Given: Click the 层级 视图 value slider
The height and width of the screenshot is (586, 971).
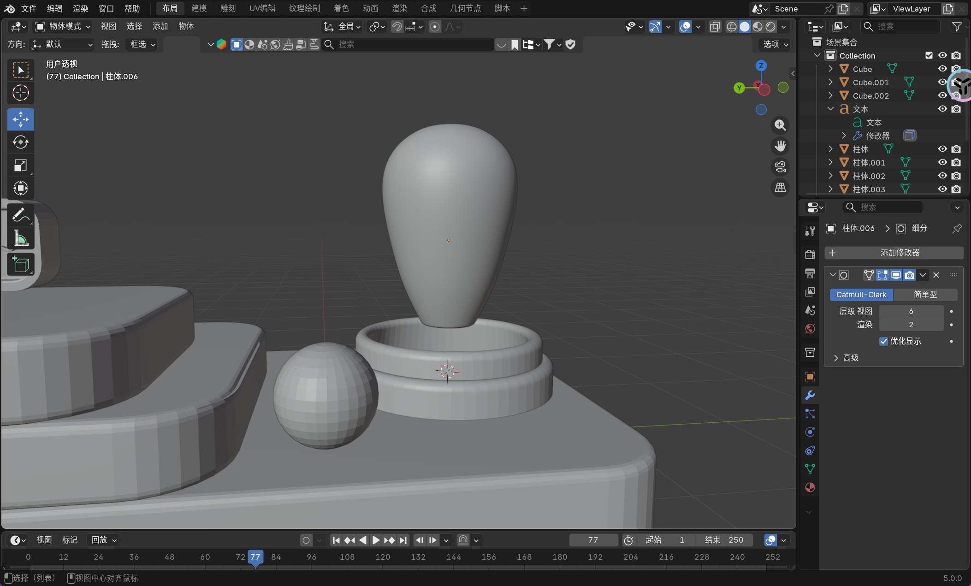Looking at the screenshot, I should coord(911,311).
